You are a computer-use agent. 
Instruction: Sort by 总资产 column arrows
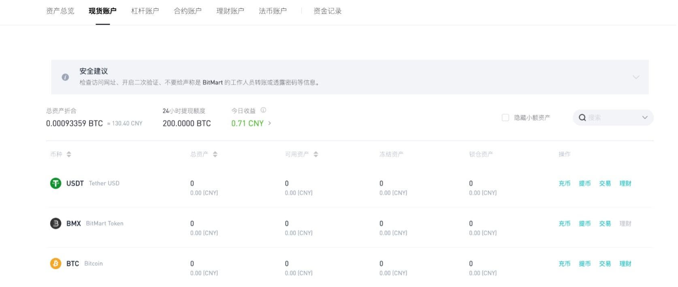(215, 154)
